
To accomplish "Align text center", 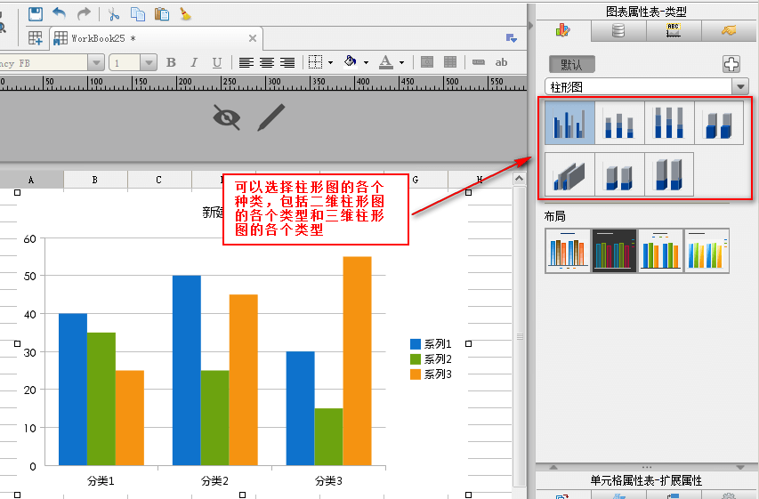I will click(267, 62).
